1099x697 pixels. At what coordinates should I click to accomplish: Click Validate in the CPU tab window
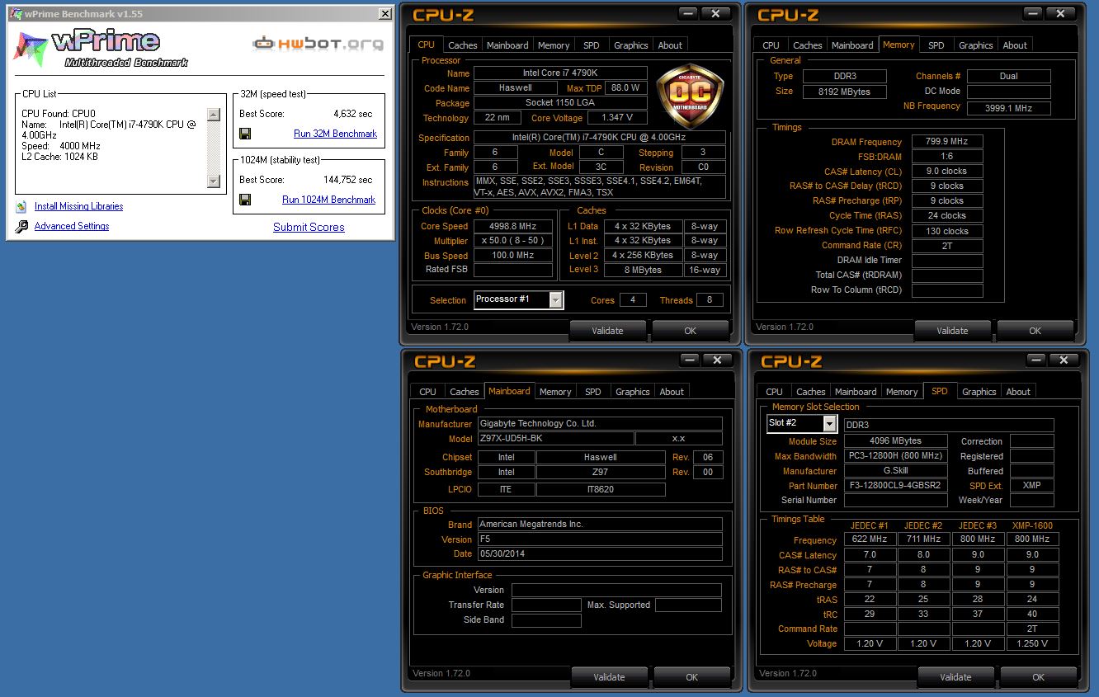(x=607, y=331)
